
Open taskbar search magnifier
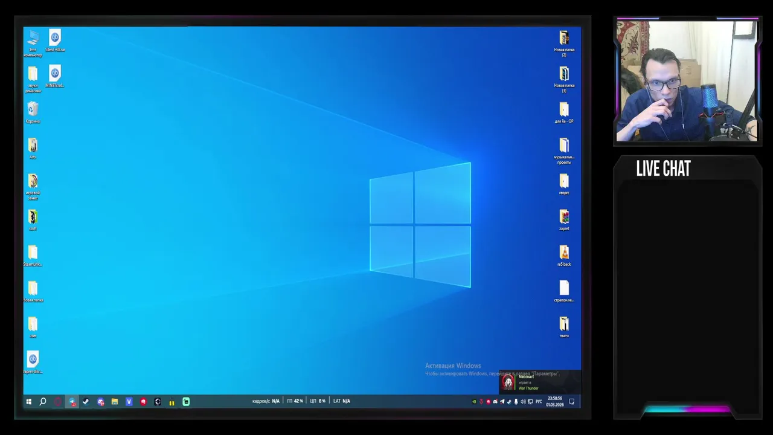pyautogui.click(x=43, y=402)
